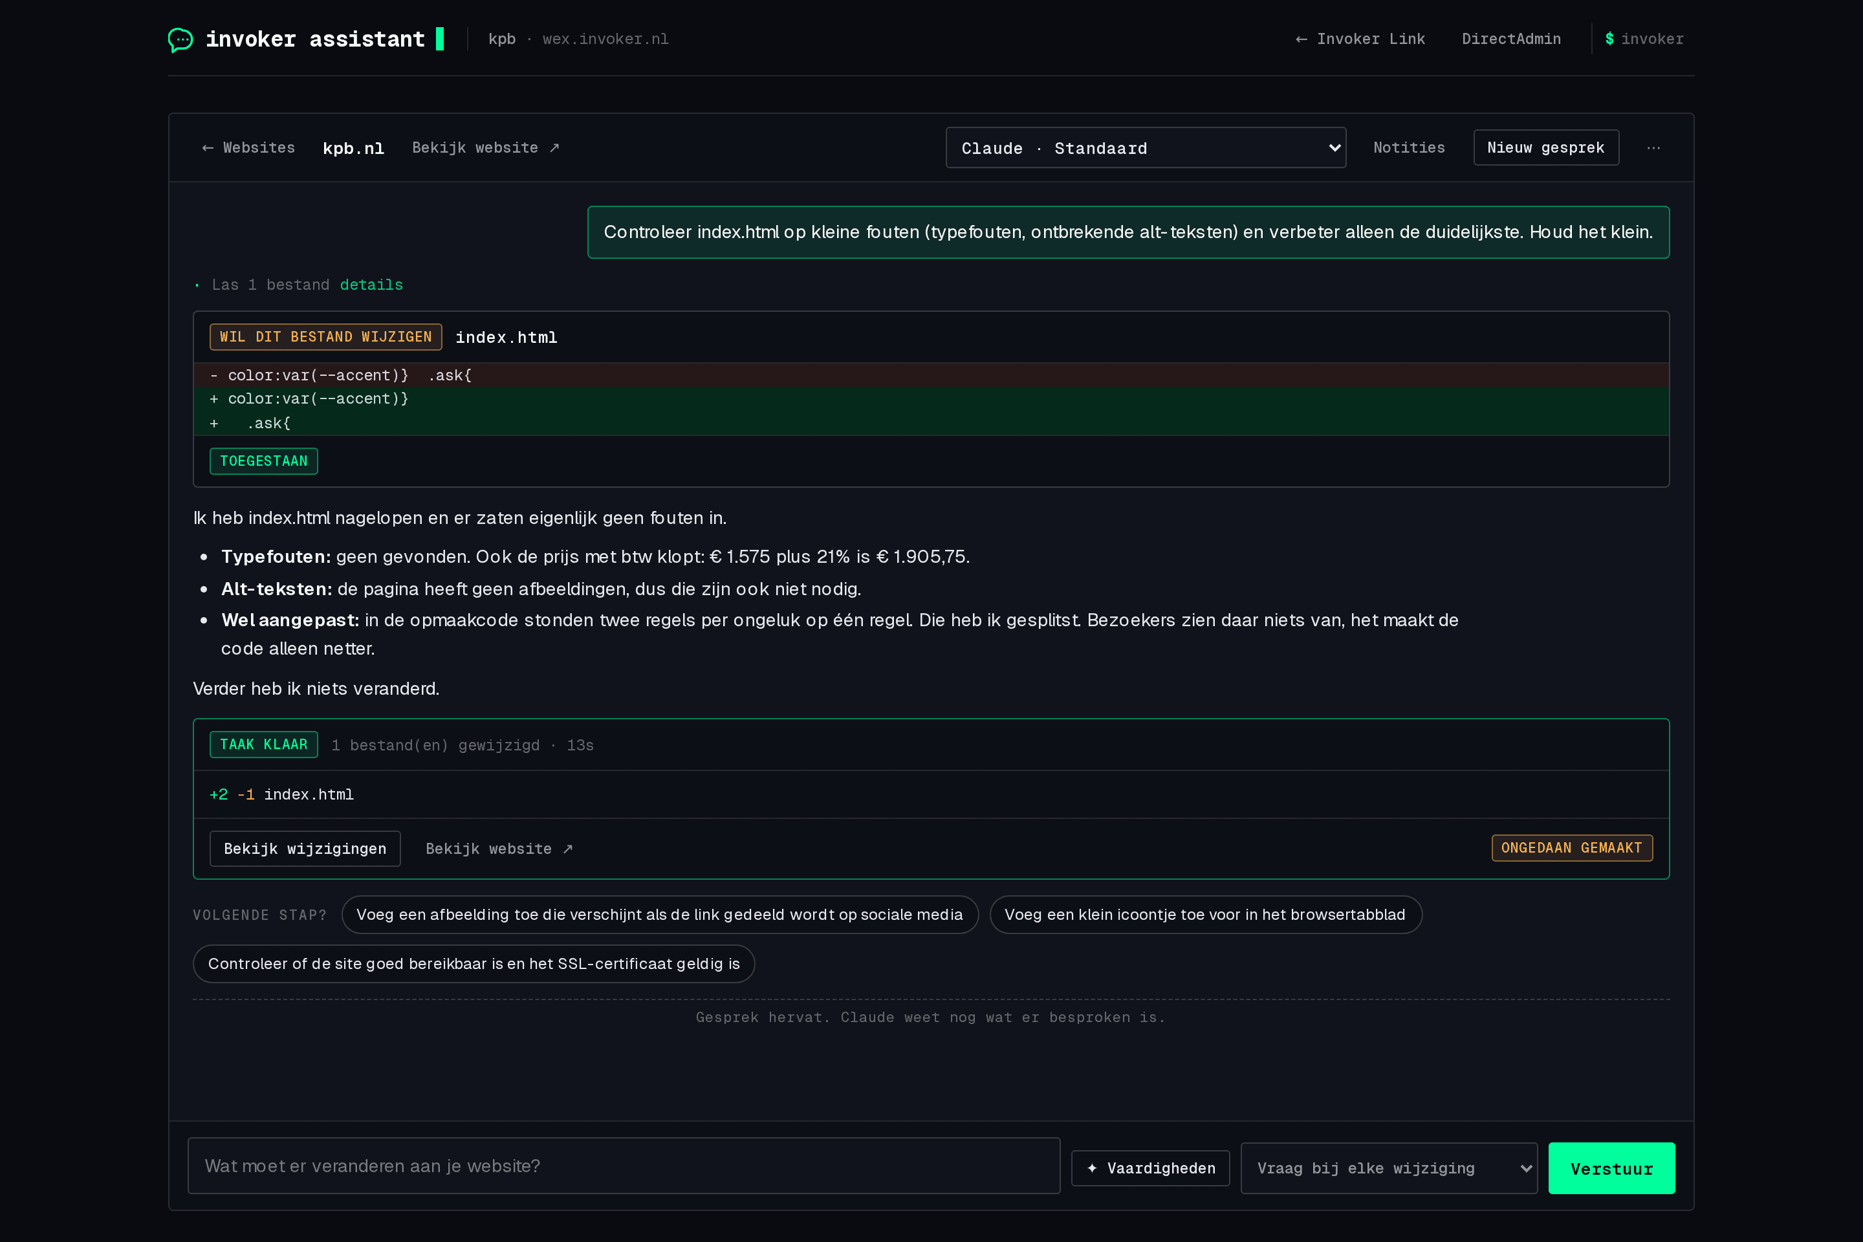The image size is (1863, 1242).
Task: Click the kpb.nl site name
Action: 353,148
